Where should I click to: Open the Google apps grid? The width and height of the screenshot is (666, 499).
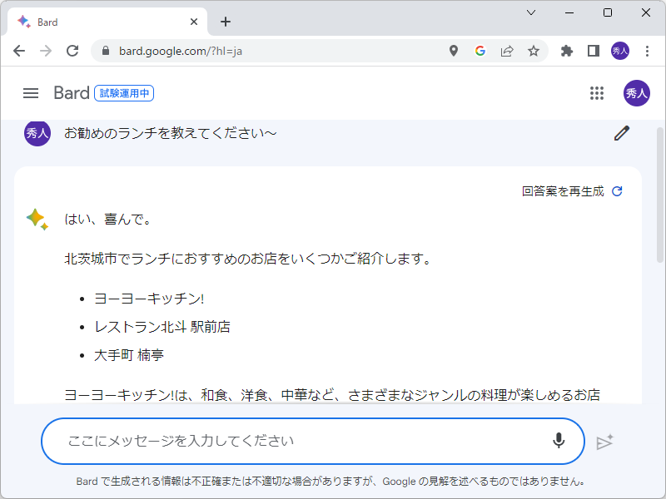point(597,93)
